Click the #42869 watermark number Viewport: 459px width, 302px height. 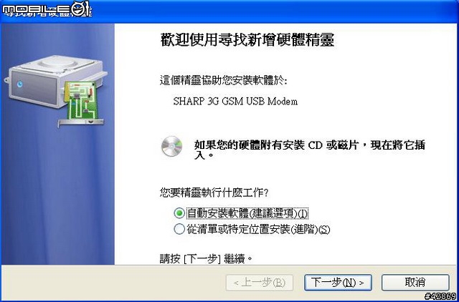(x=441, y=297)
